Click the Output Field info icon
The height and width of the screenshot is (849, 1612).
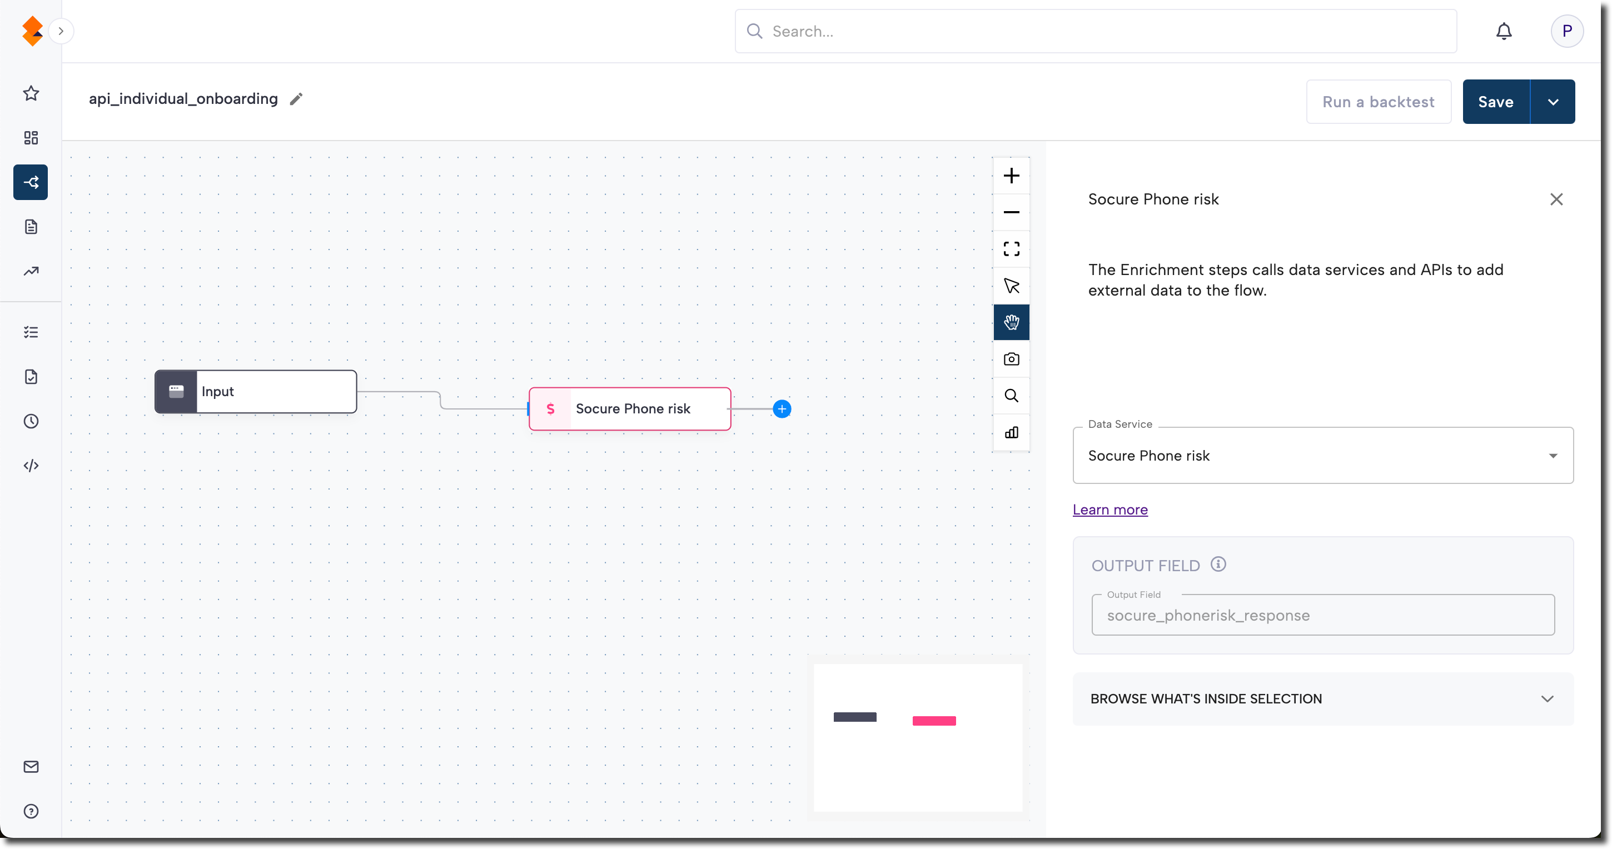point(1218,565)
